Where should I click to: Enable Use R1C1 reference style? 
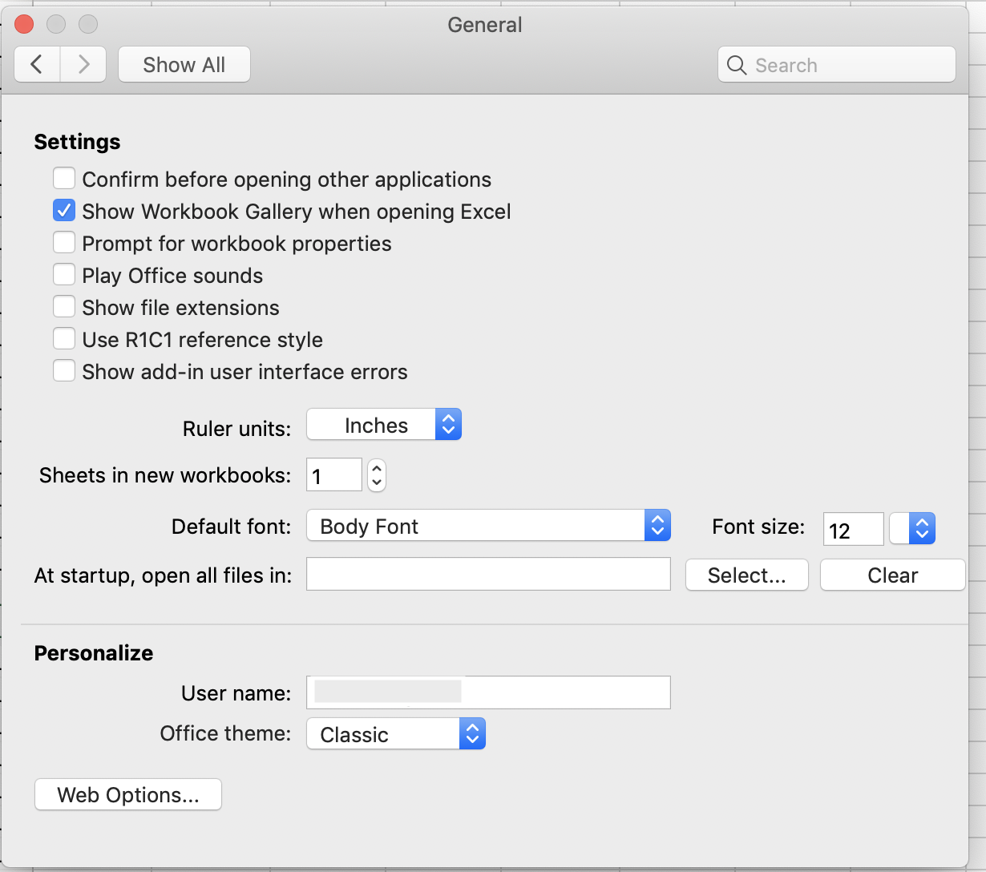[64, 338]
